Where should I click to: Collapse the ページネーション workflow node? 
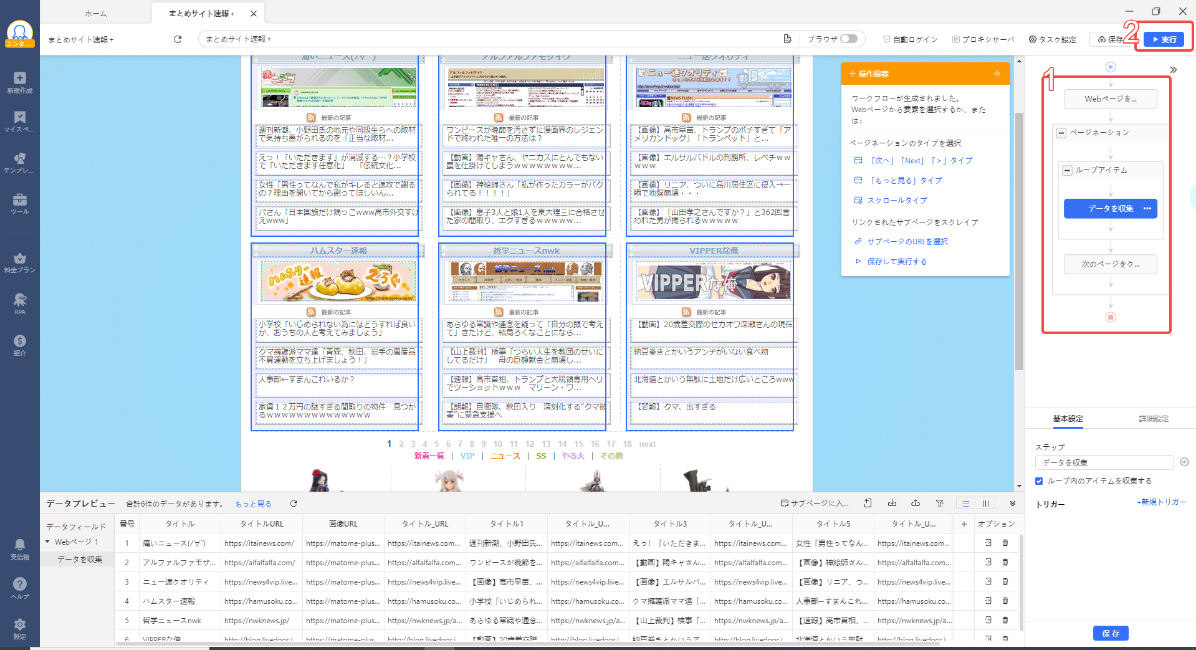(x=1061, y=133)
